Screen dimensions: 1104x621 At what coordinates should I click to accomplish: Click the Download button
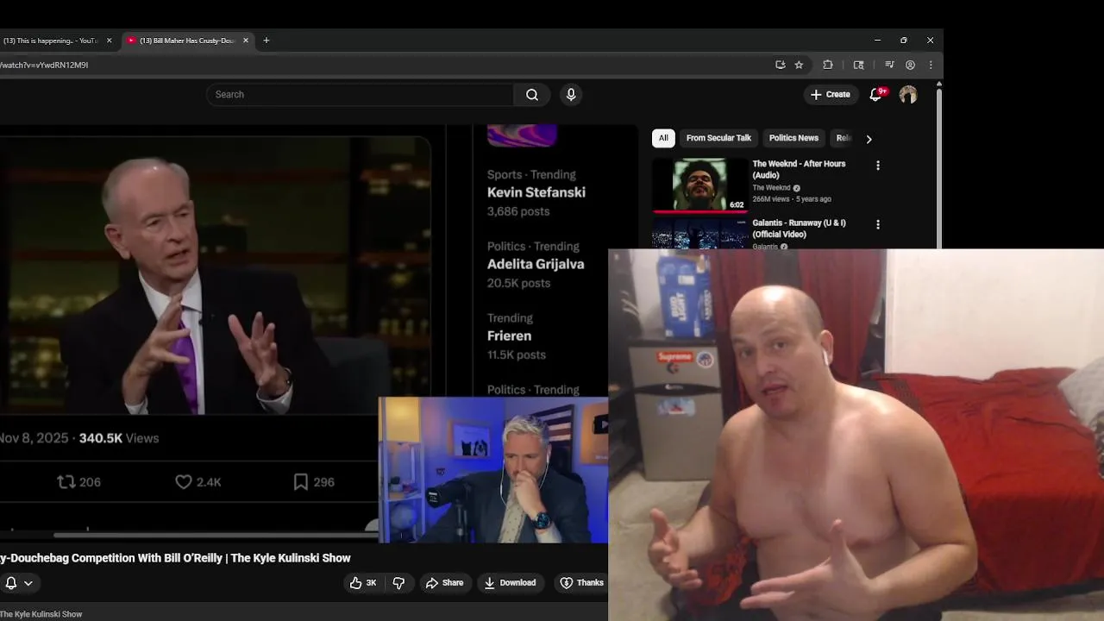click(x=510, y=583)
